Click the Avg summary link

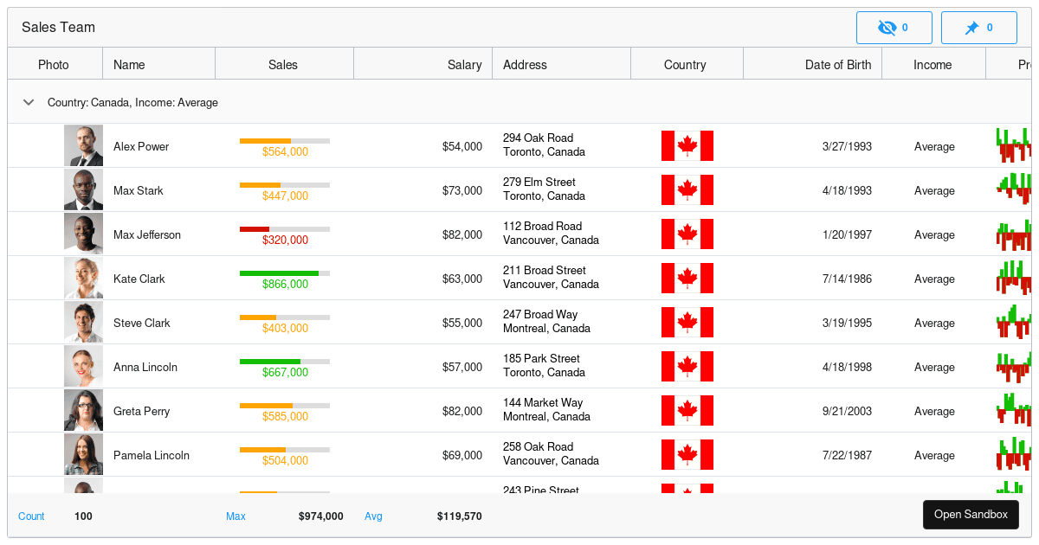pos(373,516)
